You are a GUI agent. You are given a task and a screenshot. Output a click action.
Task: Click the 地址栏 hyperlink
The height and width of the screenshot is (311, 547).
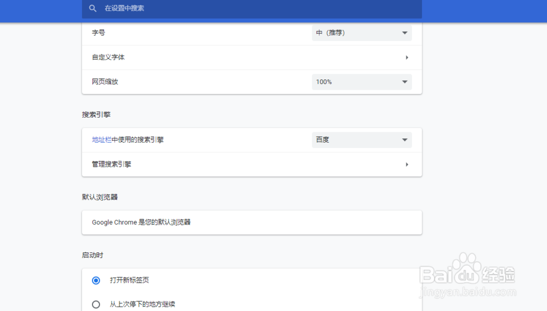pyautogui.click(x=102, y=140)
